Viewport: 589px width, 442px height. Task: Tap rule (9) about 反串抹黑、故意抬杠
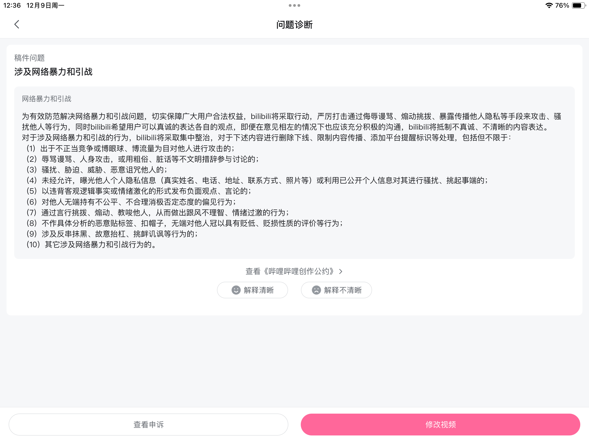click(112, 234)
